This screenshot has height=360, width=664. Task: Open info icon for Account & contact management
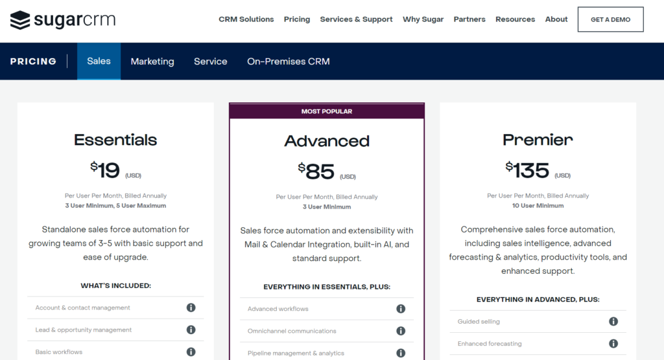coord(191,308)
